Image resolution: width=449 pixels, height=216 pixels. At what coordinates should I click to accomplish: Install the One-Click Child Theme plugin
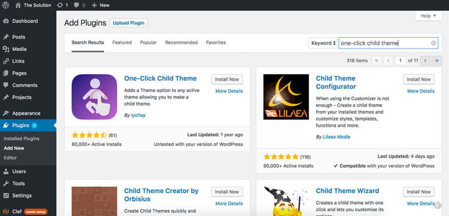[x=227, y=79]
